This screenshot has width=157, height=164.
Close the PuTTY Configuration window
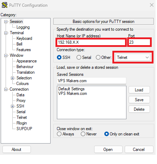[x=152, y=5]
